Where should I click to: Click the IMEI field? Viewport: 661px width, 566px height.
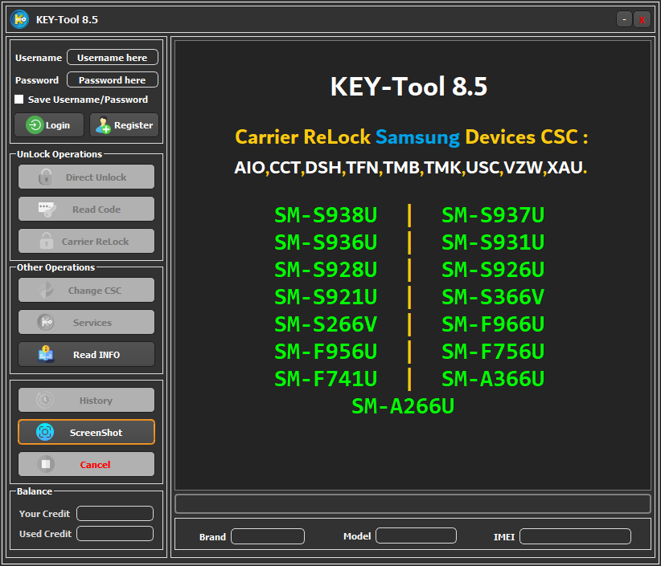click(x=576, y=536)
